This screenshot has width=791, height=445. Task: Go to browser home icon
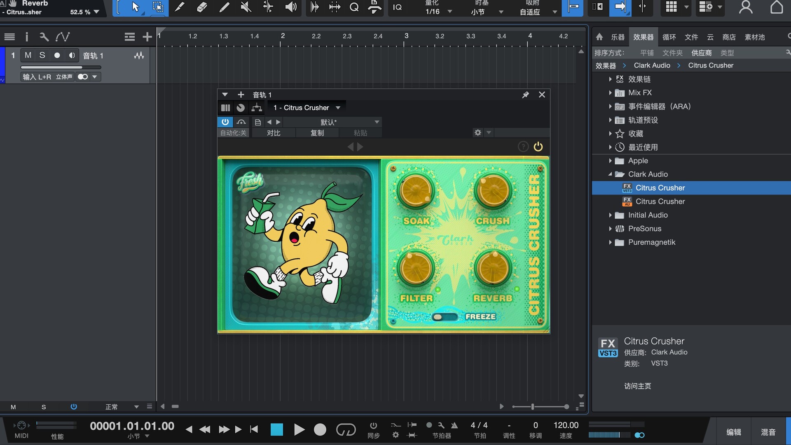[599, 37]
